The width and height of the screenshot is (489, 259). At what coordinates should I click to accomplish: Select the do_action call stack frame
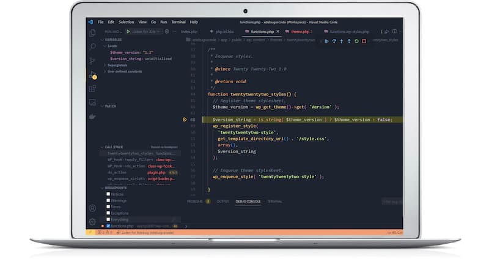coord(117,172)
